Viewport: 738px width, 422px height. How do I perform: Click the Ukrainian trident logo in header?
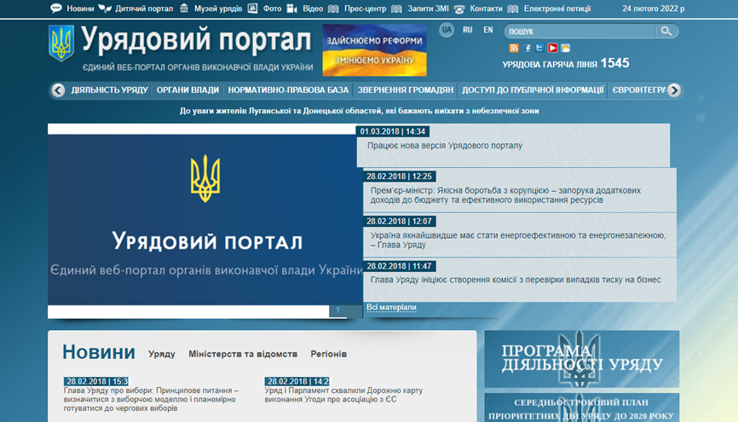pos(61,43)
